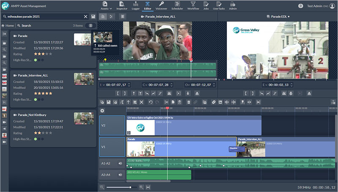338x192 pixels.
Task: Open the Admin tab
Action: tap(233, 6)
